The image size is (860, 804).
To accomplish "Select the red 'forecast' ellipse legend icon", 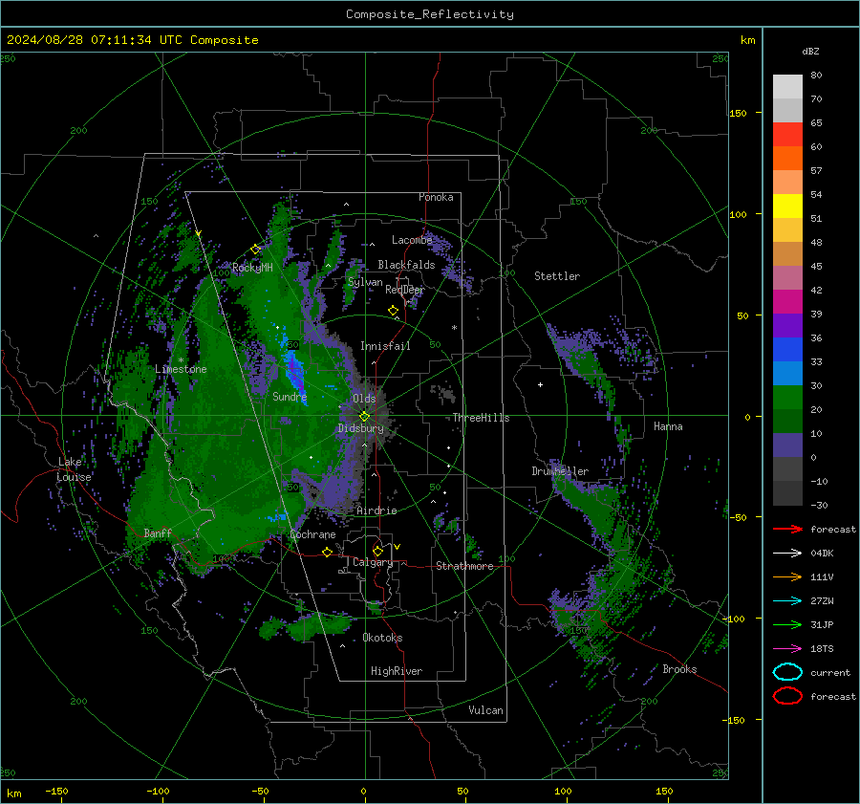I will coord(787,696).
